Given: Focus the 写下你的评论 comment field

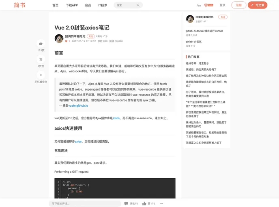Looking at the screenshot, I should click(x=85, y=203).
